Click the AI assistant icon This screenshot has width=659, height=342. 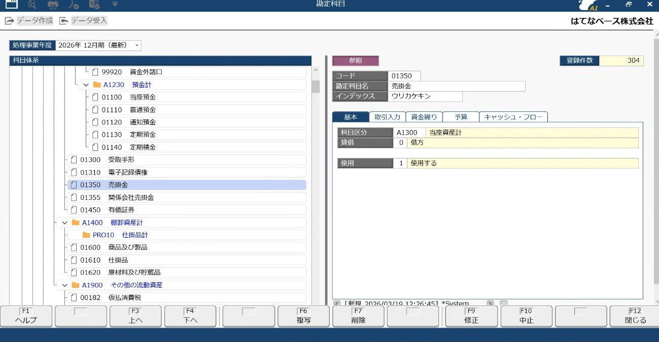[x=588, y=5]
